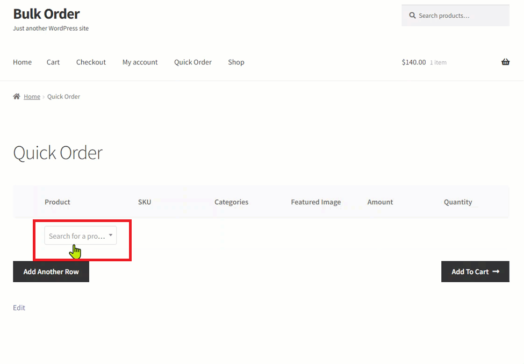Select Quick Order in the navigation menu
The height and width of the screenshot is (364, 524).
193,62
